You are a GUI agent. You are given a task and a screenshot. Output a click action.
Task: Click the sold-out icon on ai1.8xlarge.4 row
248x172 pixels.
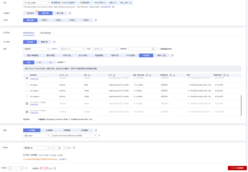click(x=27, y=112)
